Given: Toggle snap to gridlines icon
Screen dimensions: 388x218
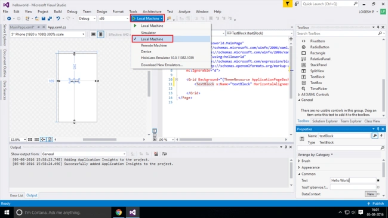Looking at the screenshot, I should click(36, 140).
